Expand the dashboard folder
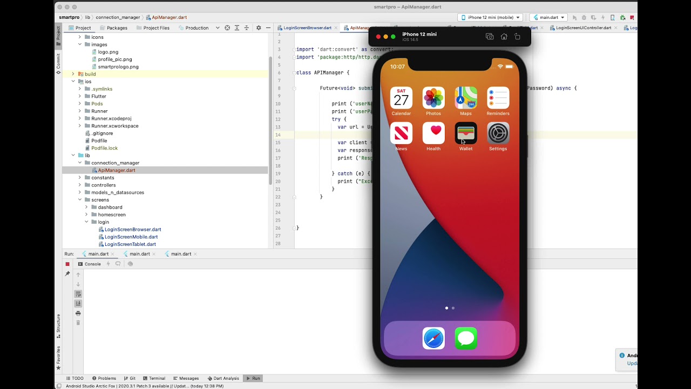691x389 pixels. [x=86, y=207]
